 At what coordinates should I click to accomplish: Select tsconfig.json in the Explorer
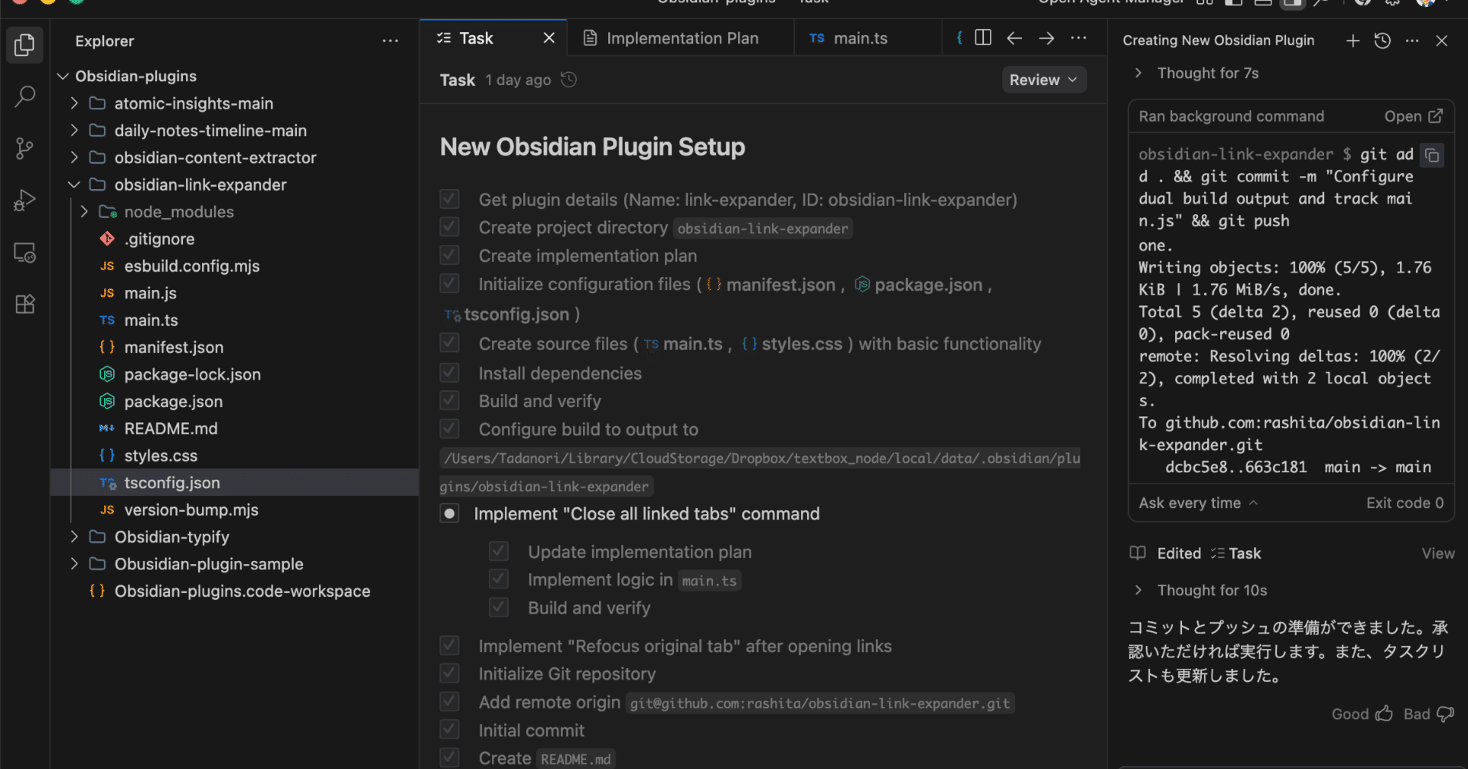pyautogui.click(x=172, y=482)
